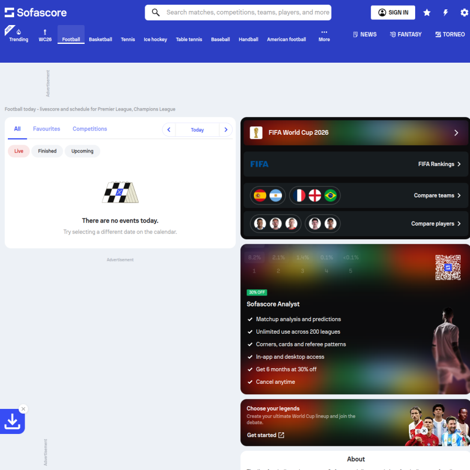470x470 pixels.
Task: Open favourites star icon in header
Action: (x=427, y=13)
